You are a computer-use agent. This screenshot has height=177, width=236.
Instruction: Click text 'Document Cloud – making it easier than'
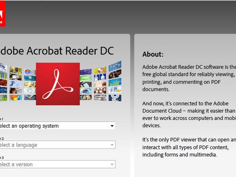pos(189,111)
